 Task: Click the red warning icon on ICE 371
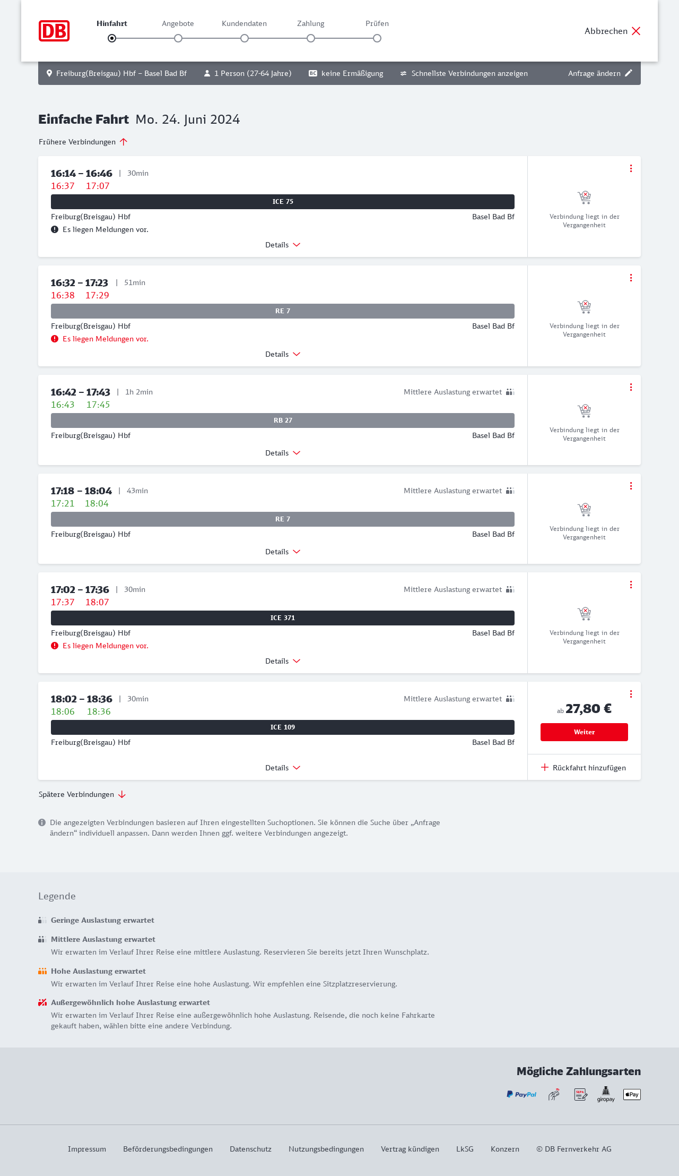[55, 646]
